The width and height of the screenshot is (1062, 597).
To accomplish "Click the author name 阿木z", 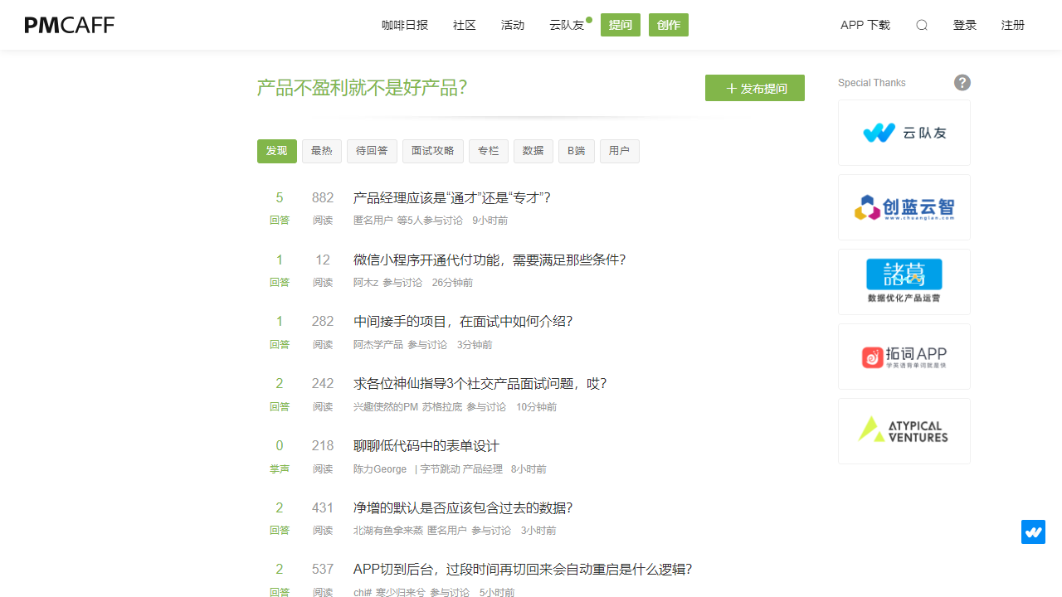I will pyautogui.click(x=366, y=283).
